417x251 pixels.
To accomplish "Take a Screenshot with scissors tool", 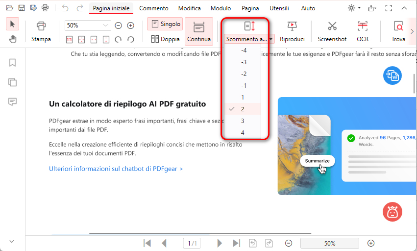I will pyautogui.click(x=332, y=31).
